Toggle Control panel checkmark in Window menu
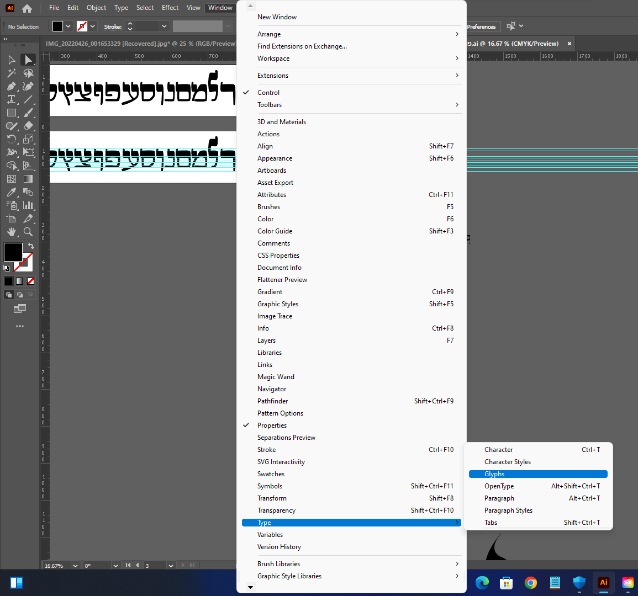 pyautogui.click(x=246, y=92)
